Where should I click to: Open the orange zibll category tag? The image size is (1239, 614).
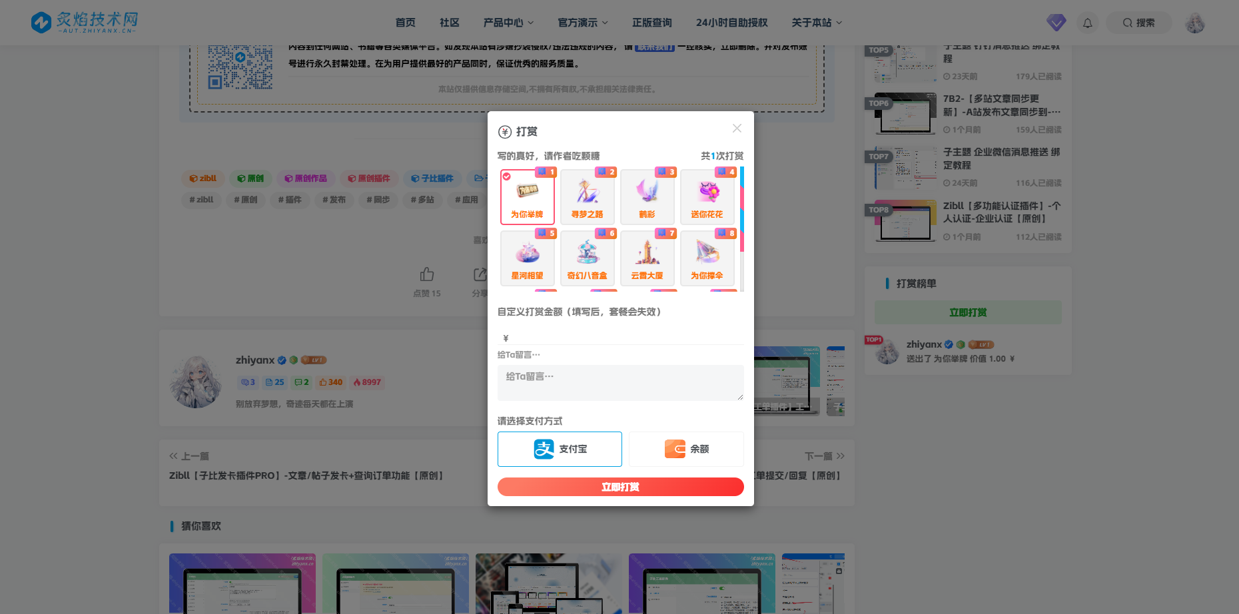(x=203, y=178)
